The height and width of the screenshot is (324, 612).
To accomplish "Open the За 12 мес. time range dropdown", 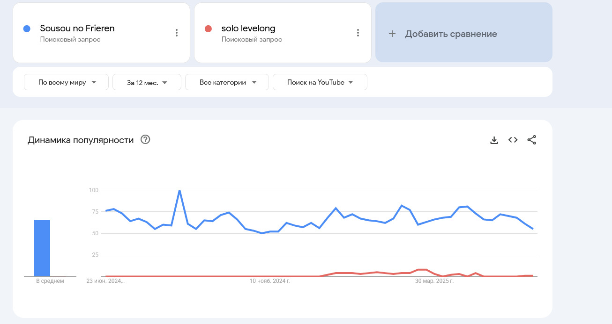I will click(147, 82).
